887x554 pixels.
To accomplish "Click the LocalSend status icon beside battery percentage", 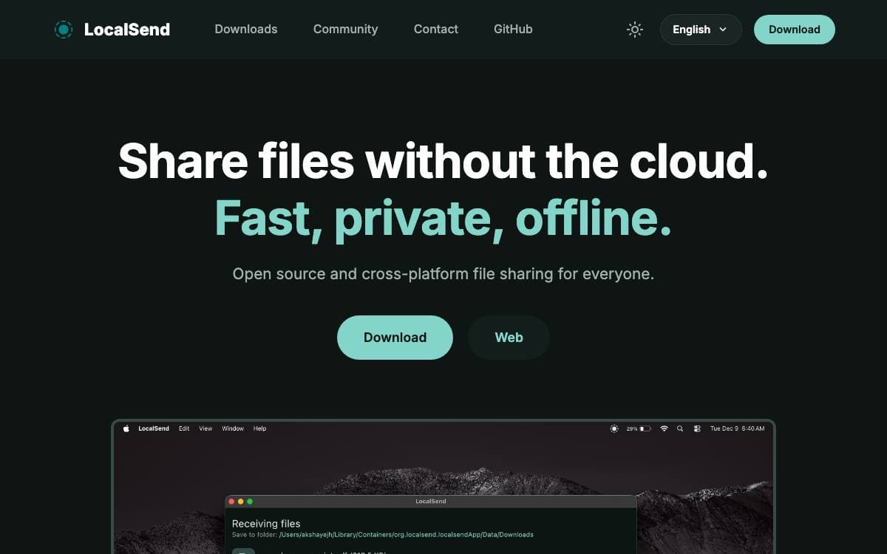I will [x=614, y=428].
